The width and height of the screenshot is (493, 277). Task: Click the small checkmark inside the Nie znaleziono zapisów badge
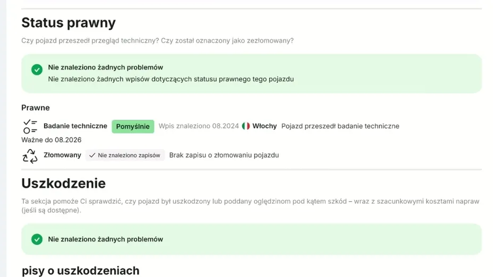pos(92,155)
